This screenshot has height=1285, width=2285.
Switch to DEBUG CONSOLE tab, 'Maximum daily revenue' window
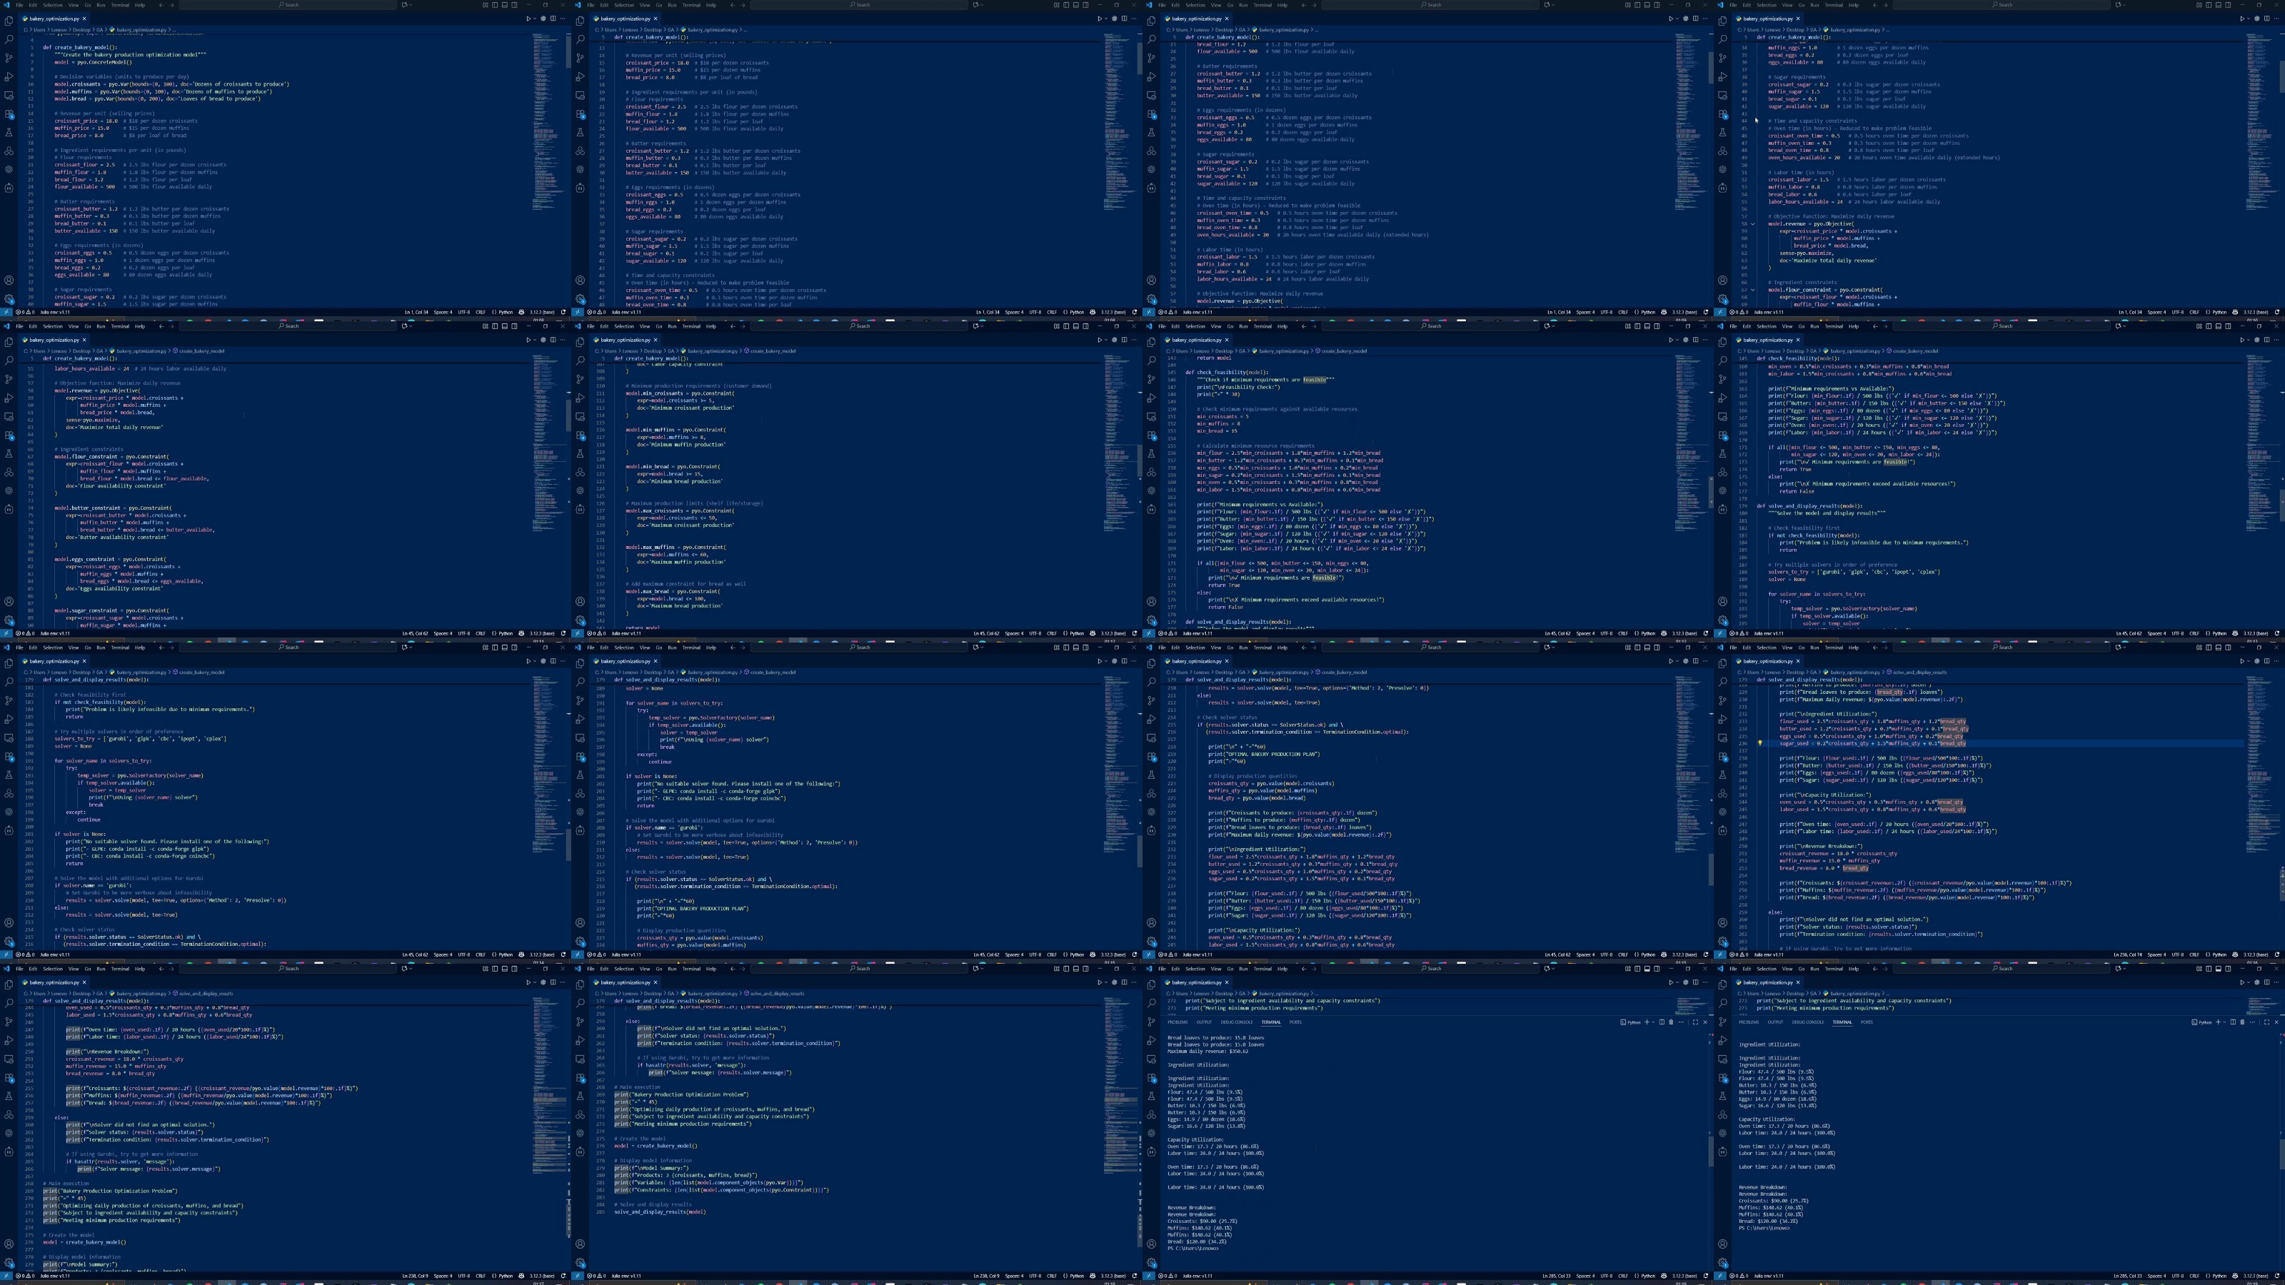(1237, 1022)
